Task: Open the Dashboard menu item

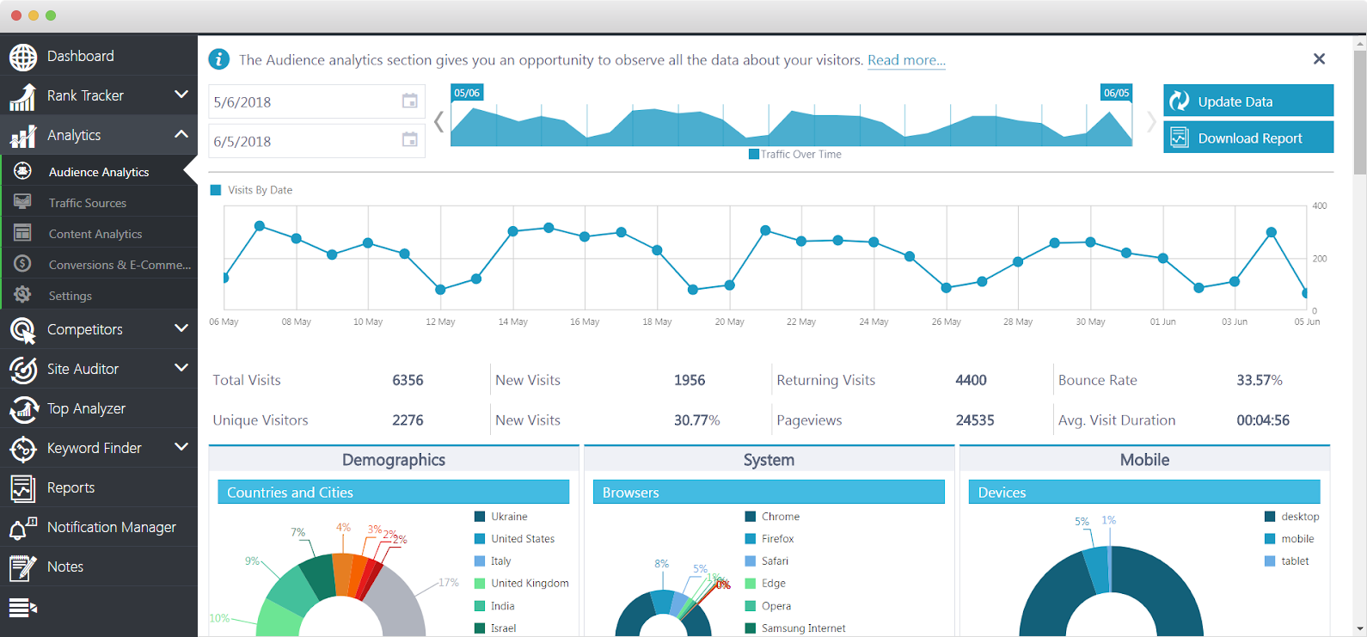Action: coord(99,56)
